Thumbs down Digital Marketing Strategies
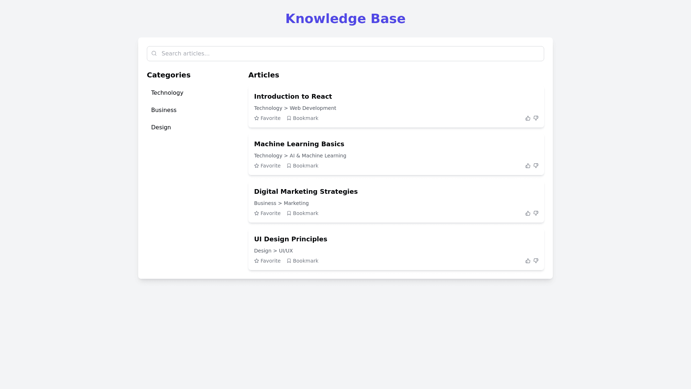This screenshot has width=691, height=389. [536, 213]
